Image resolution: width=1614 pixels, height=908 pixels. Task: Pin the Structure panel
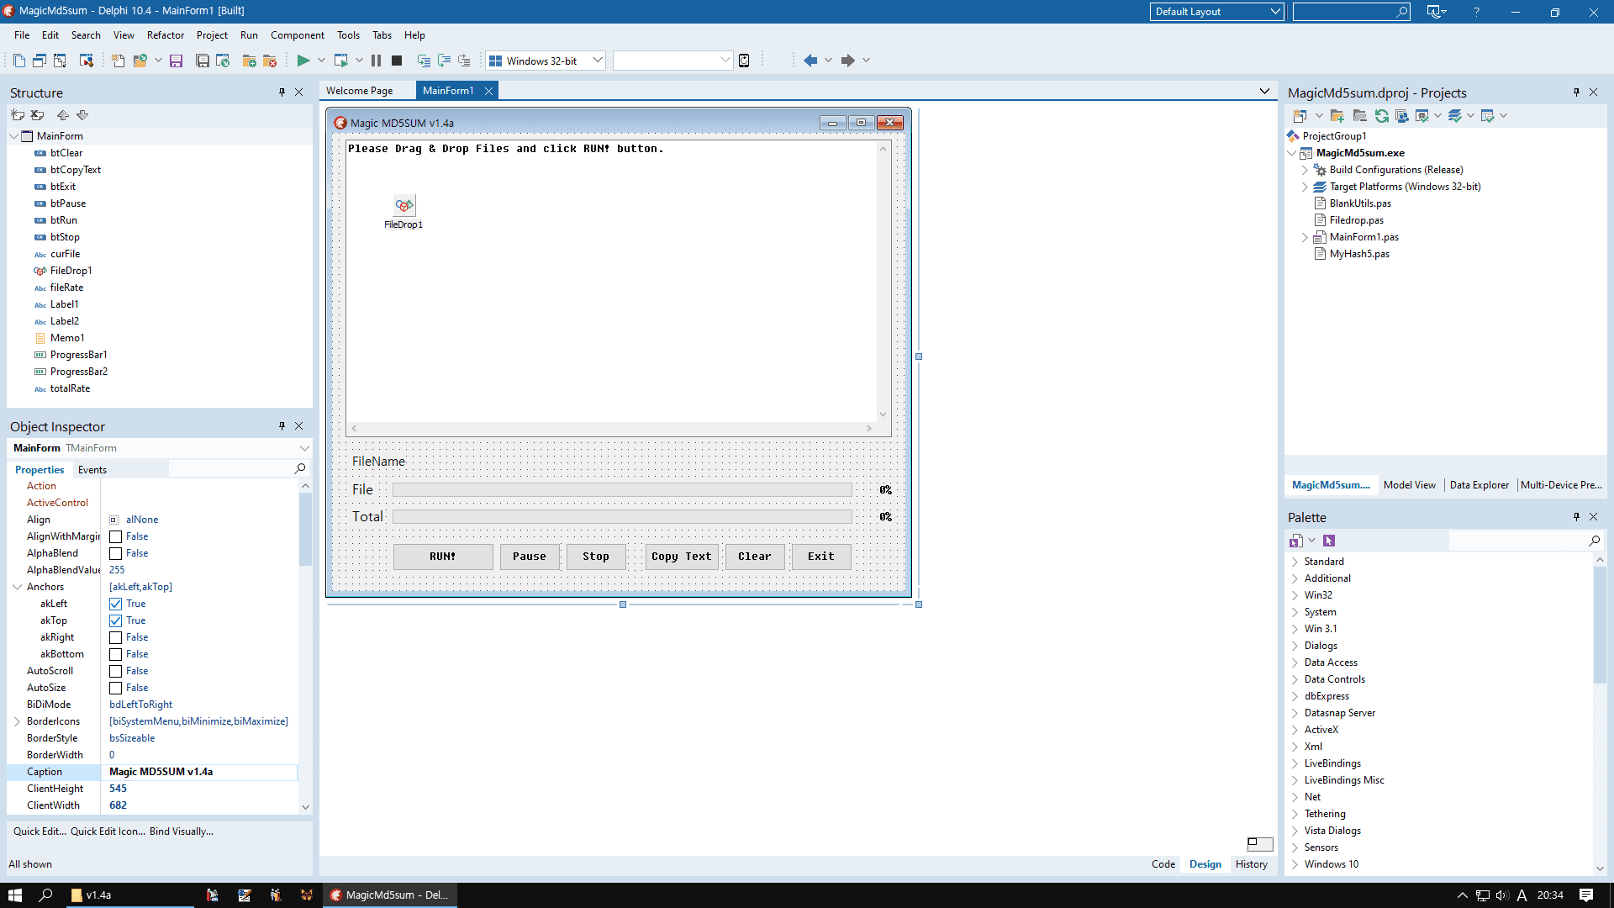click(282, 92)
